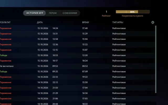This screenshot has width=168, height=105.
Task: Click the 12:20 duration value
Action: coord(85,55)
